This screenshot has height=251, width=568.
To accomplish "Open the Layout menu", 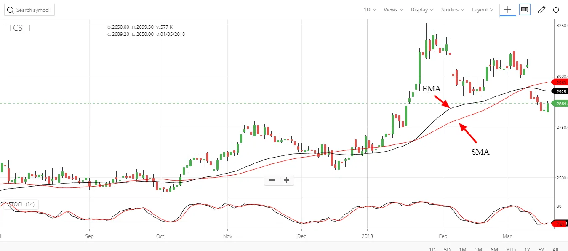I will point(483,10).
